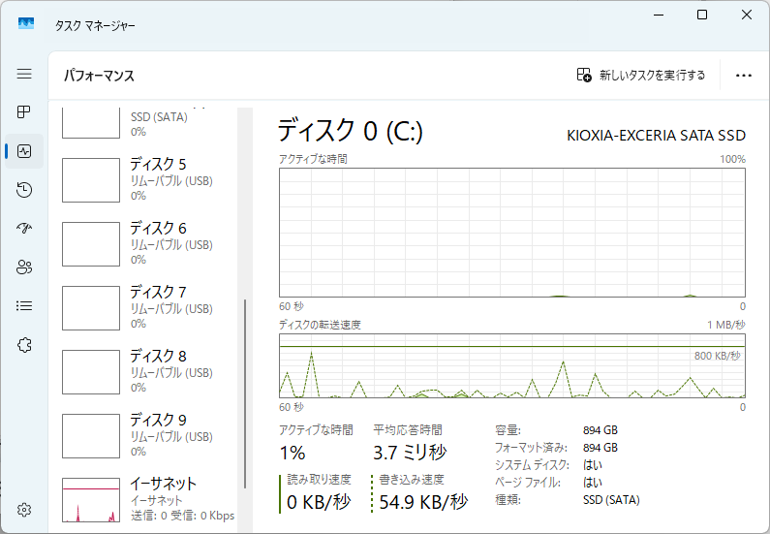Open the App history page icon
The height and width of the screenshot is (534, 770).
(x=24, y=190)
